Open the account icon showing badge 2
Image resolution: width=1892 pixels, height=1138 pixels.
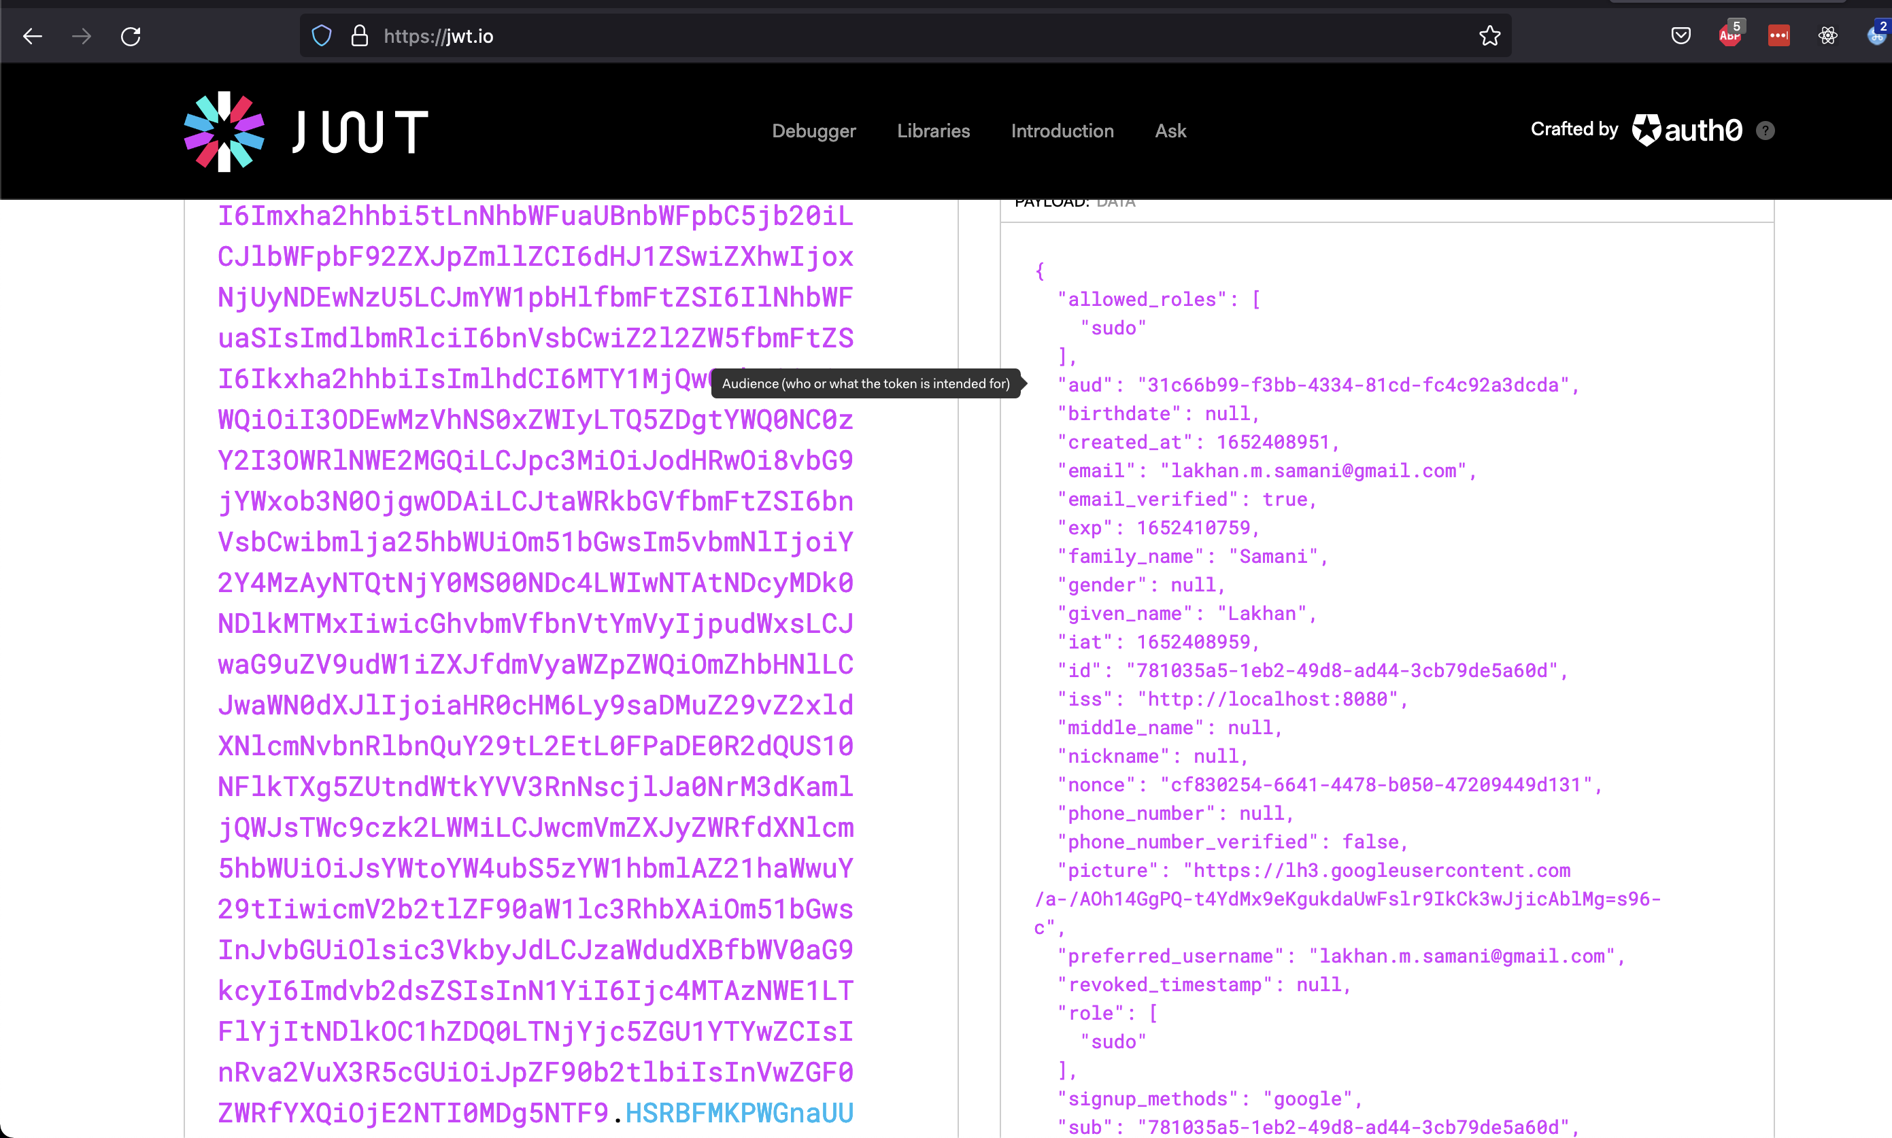[1876, 35]
